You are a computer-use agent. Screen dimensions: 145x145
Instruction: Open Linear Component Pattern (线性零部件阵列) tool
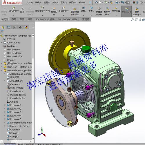click(42, 8)
